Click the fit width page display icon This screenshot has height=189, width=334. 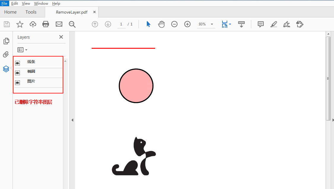point(225,24)
